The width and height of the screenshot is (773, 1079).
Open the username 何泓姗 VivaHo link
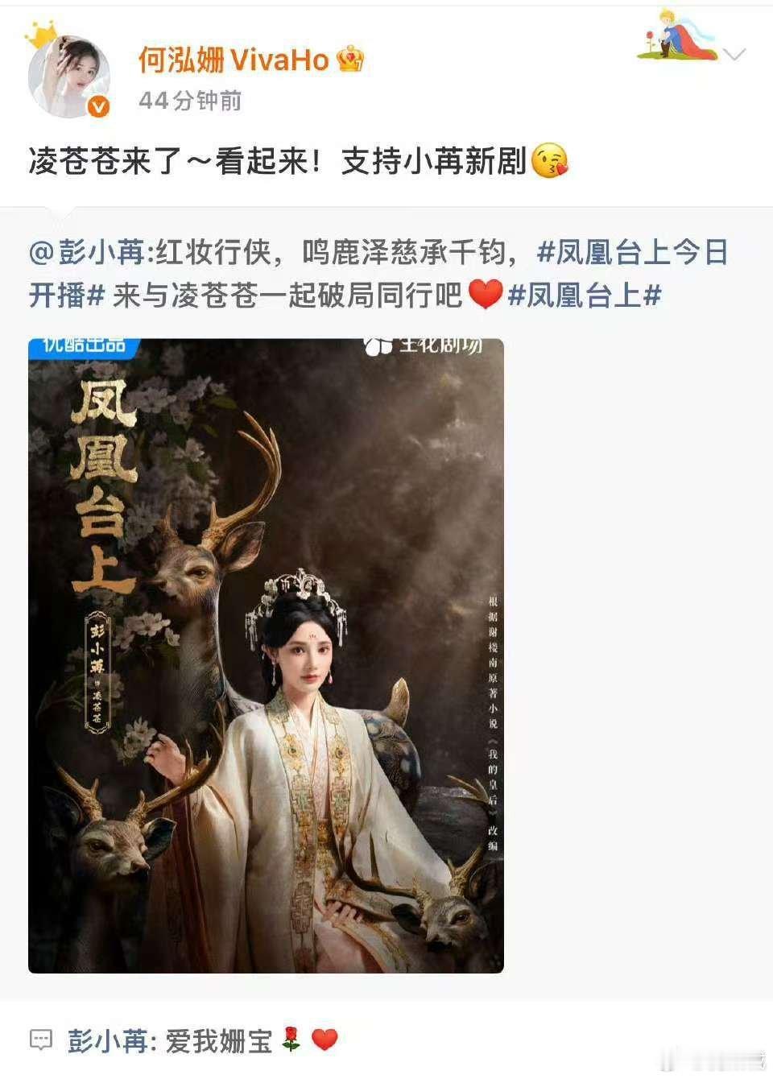234,60
